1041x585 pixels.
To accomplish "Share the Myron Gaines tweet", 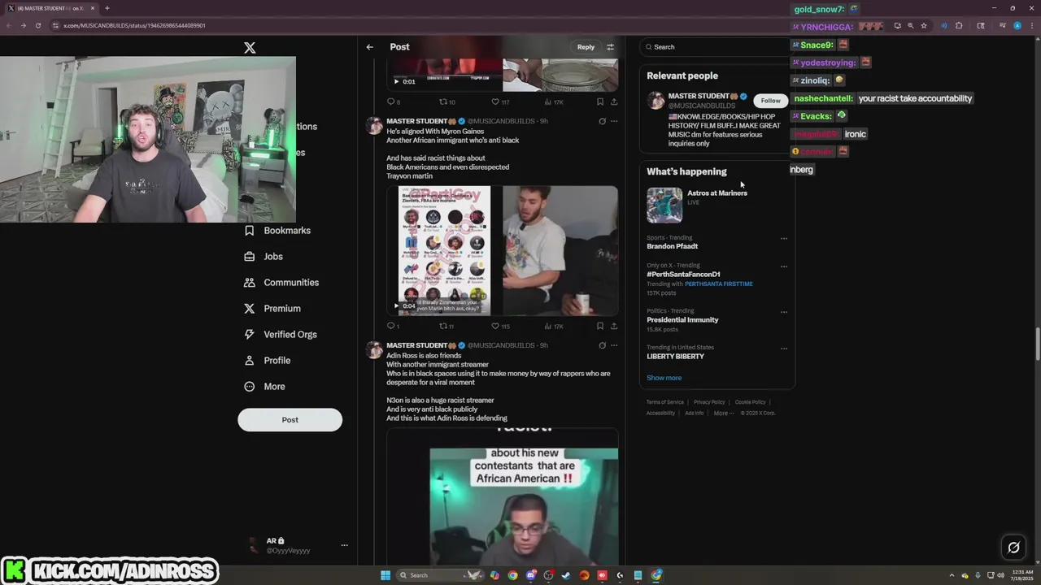I will tap(614, 326).
